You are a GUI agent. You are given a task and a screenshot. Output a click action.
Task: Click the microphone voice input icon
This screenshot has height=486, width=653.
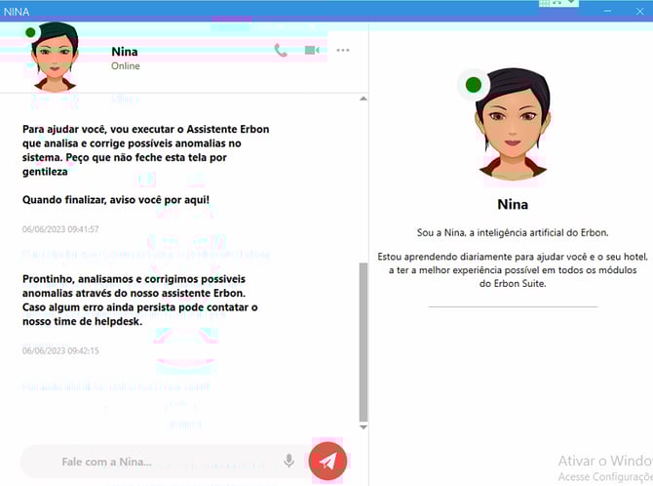288,461
